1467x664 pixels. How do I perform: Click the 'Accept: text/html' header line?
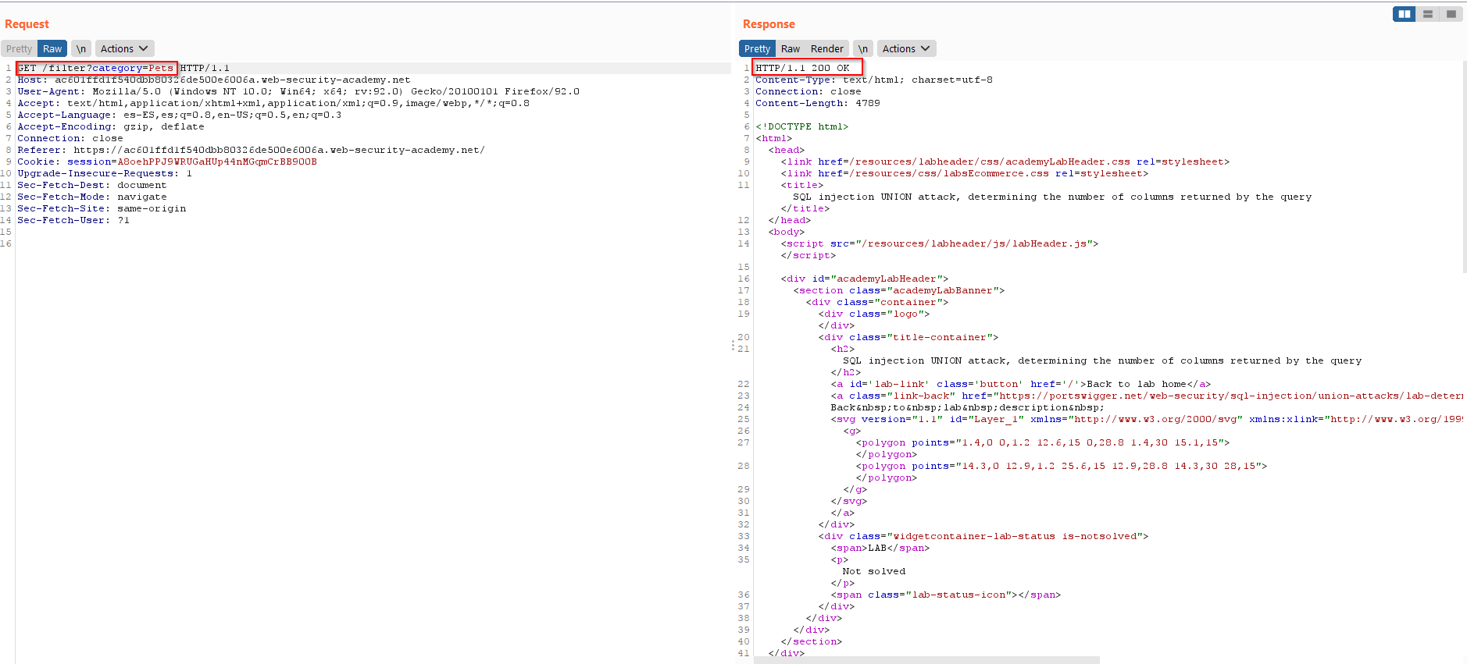tap(273, 103)
